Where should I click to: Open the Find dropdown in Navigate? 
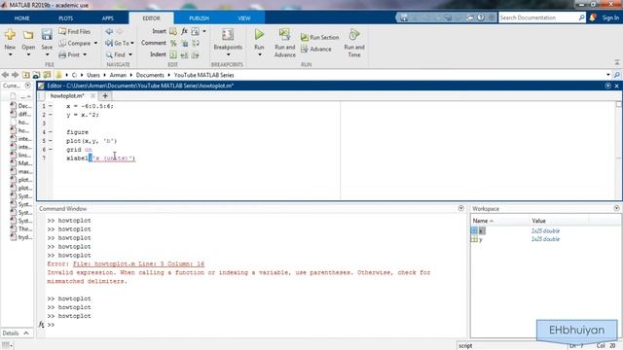click(x=119, y=54)
